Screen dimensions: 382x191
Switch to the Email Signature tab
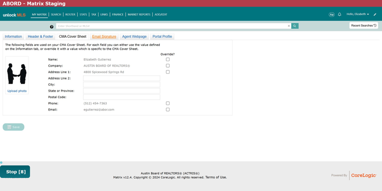104,37
